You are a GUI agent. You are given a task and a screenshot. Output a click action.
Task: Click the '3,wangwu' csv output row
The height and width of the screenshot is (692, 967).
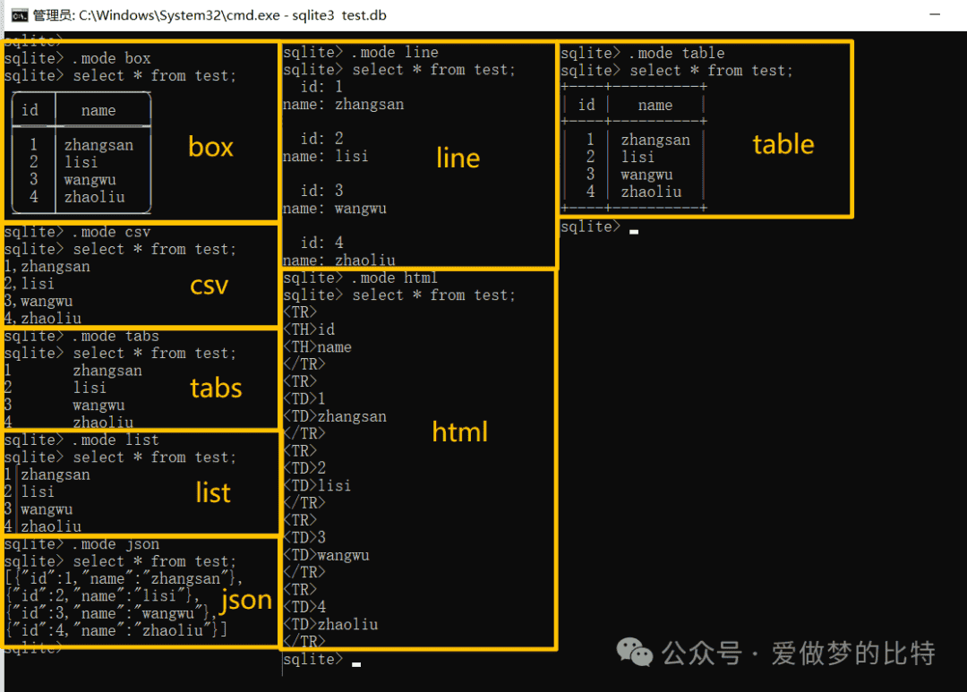[39, 302]
